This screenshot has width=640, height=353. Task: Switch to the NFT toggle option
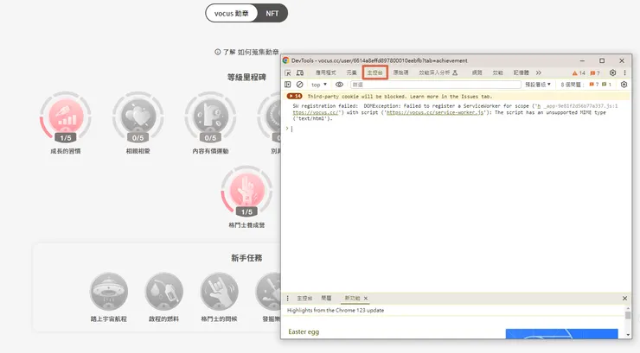tap(272, 14)
